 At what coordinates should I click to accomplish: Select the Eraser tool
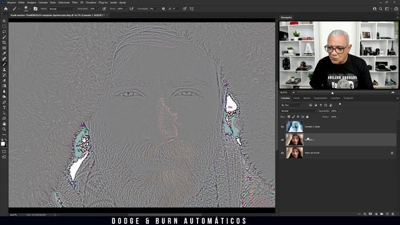click(x=4, y=81)
